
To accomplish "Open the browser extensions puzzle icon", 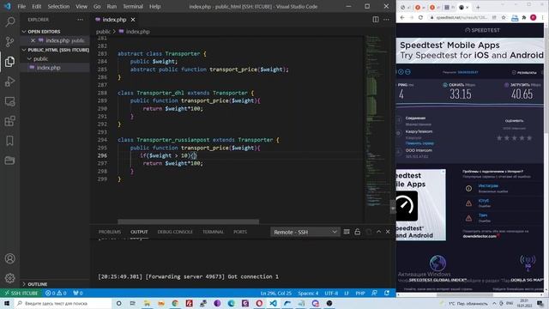I will point(524,17).
